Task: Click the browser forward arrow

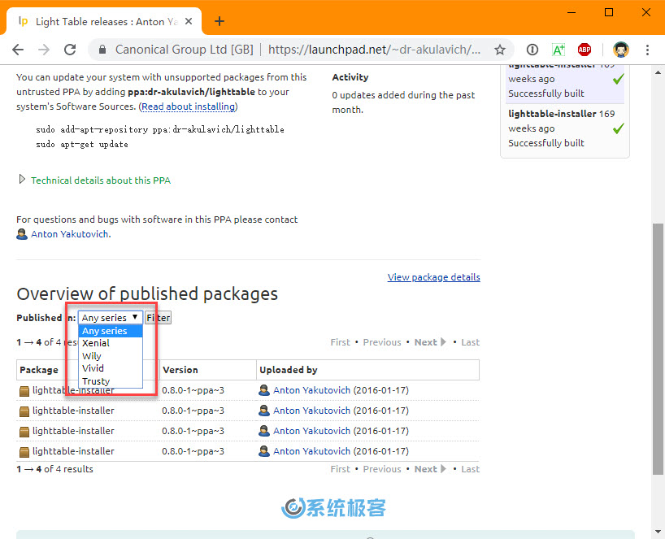Action: [44, 50]
